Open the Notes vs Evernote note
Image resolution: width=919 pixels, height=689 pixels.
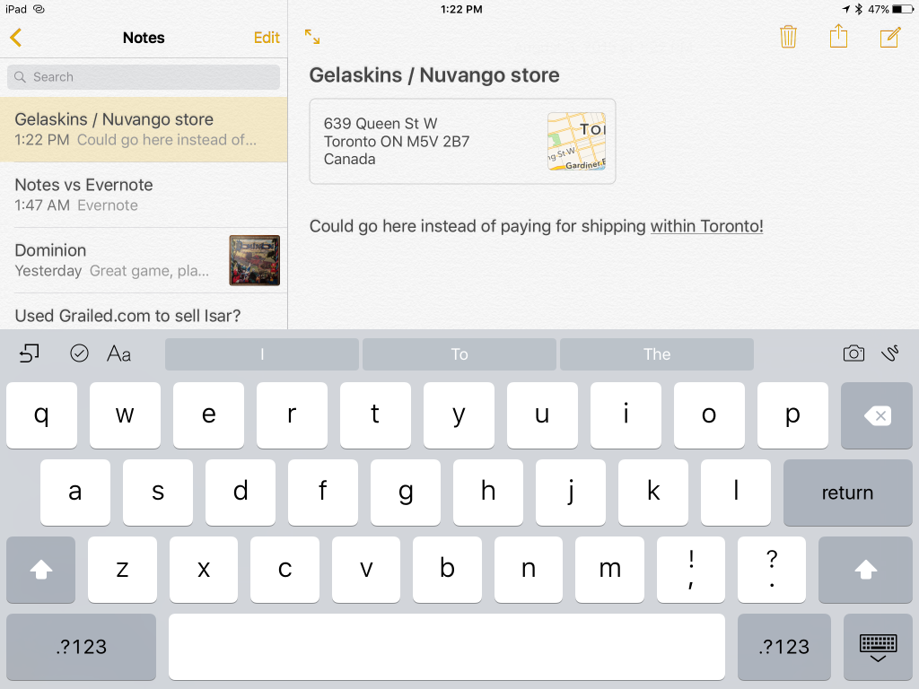click(144, 195)
